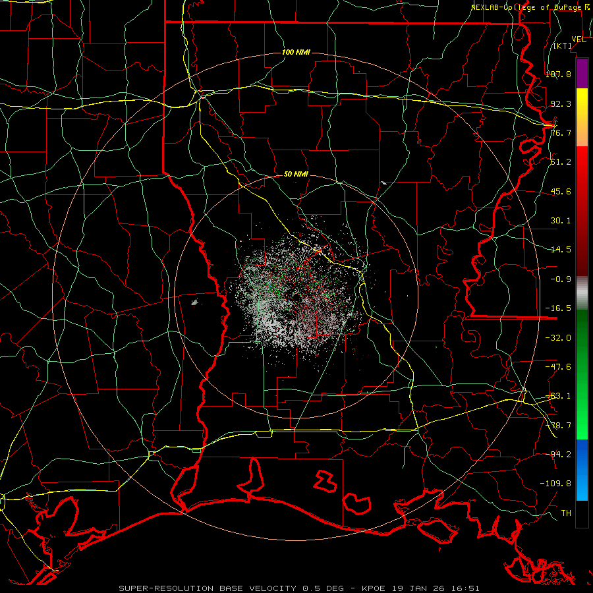Select the -63.1 scale value

coord(558,396)
